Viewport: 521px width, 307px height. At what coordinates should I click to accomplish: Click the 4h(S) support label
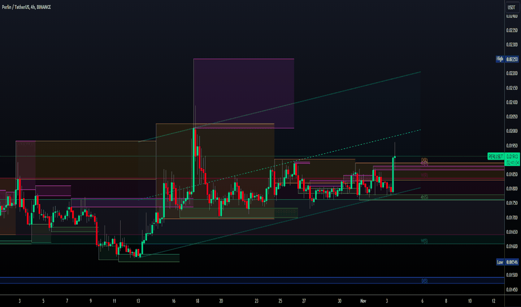pyautogui.click(x=424, y=197)
